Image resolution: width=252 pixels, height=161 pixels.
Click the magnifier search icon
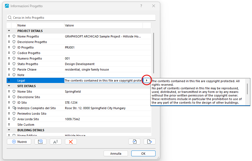10,18
